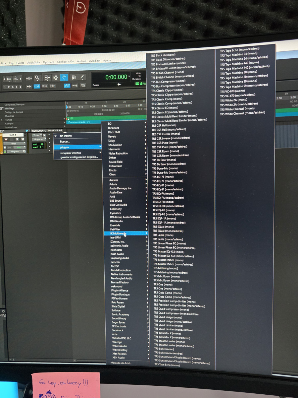Click the Inst 1 track name field
298x398 pixels.
[x=13, y=135]
